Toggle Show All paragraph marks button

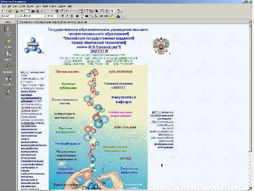[112, 11]
